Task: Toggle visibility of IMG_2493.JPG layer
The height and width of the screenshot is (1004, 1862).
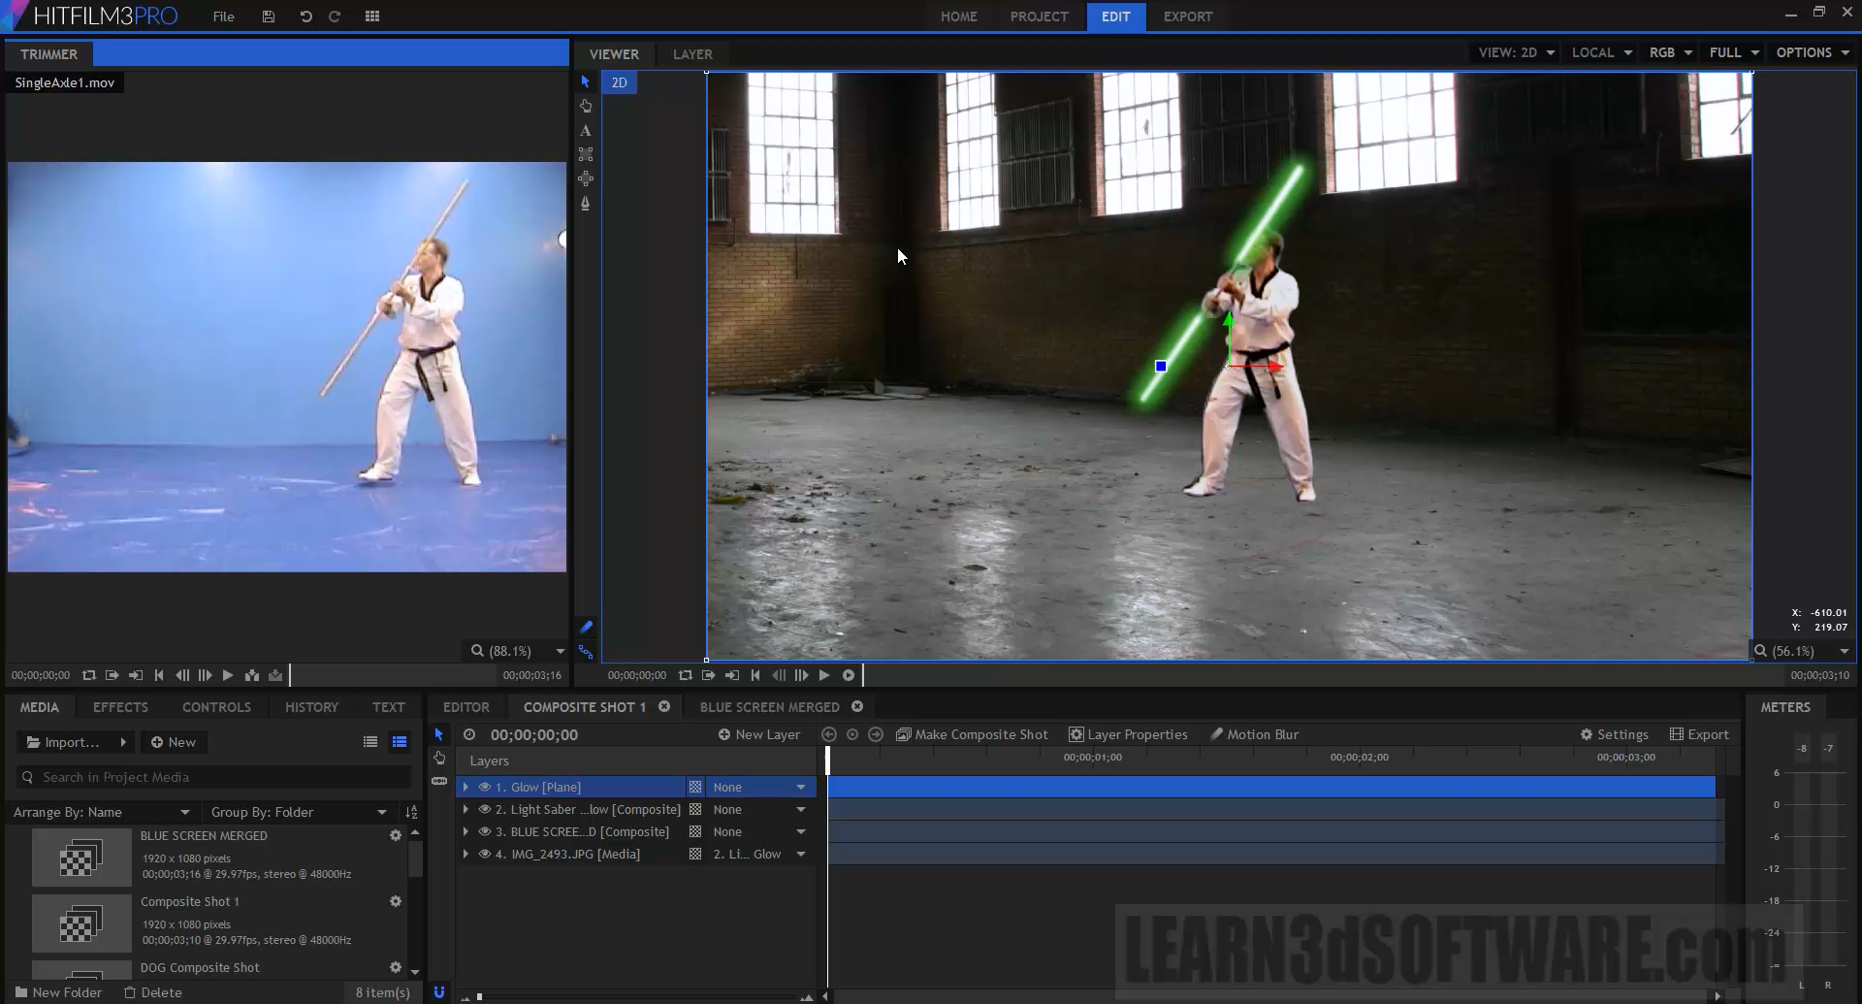Action: click(x=484, y=854)
